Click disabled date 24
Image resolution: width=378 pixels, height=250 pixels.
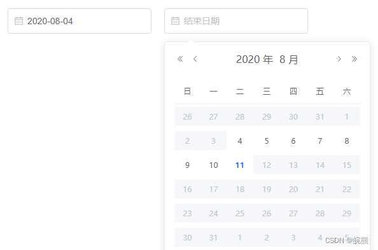click(213, 213)
